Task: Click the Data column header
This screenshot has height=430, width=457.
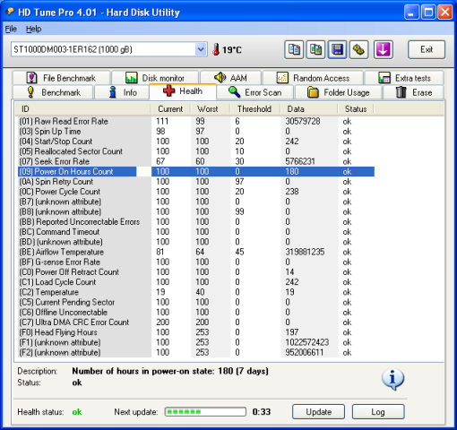Action: [309, 109]
